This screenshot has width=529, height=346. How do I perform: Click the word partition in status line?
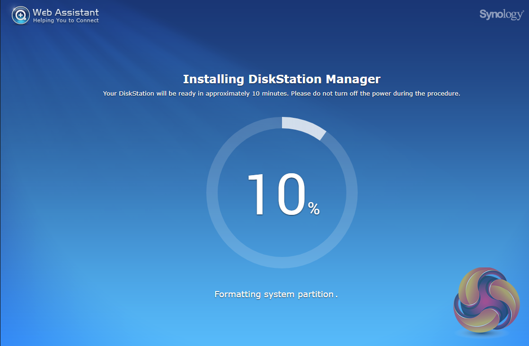point(315,294)
